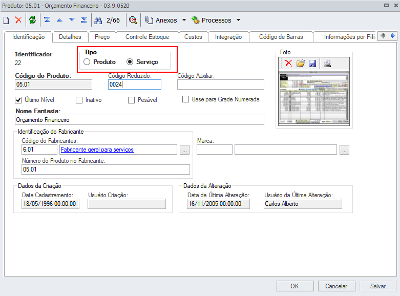
Task: Expand the Processos dropdown arrow
Action: click(238, 20)
